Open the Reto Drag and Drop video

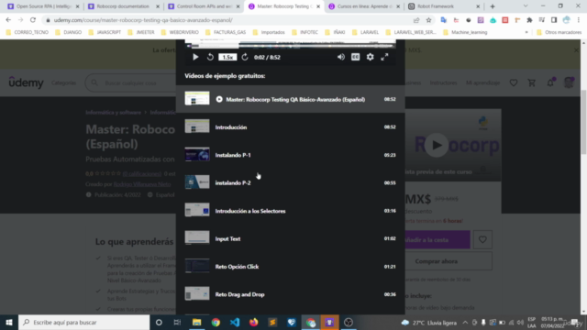pos(290,294)
